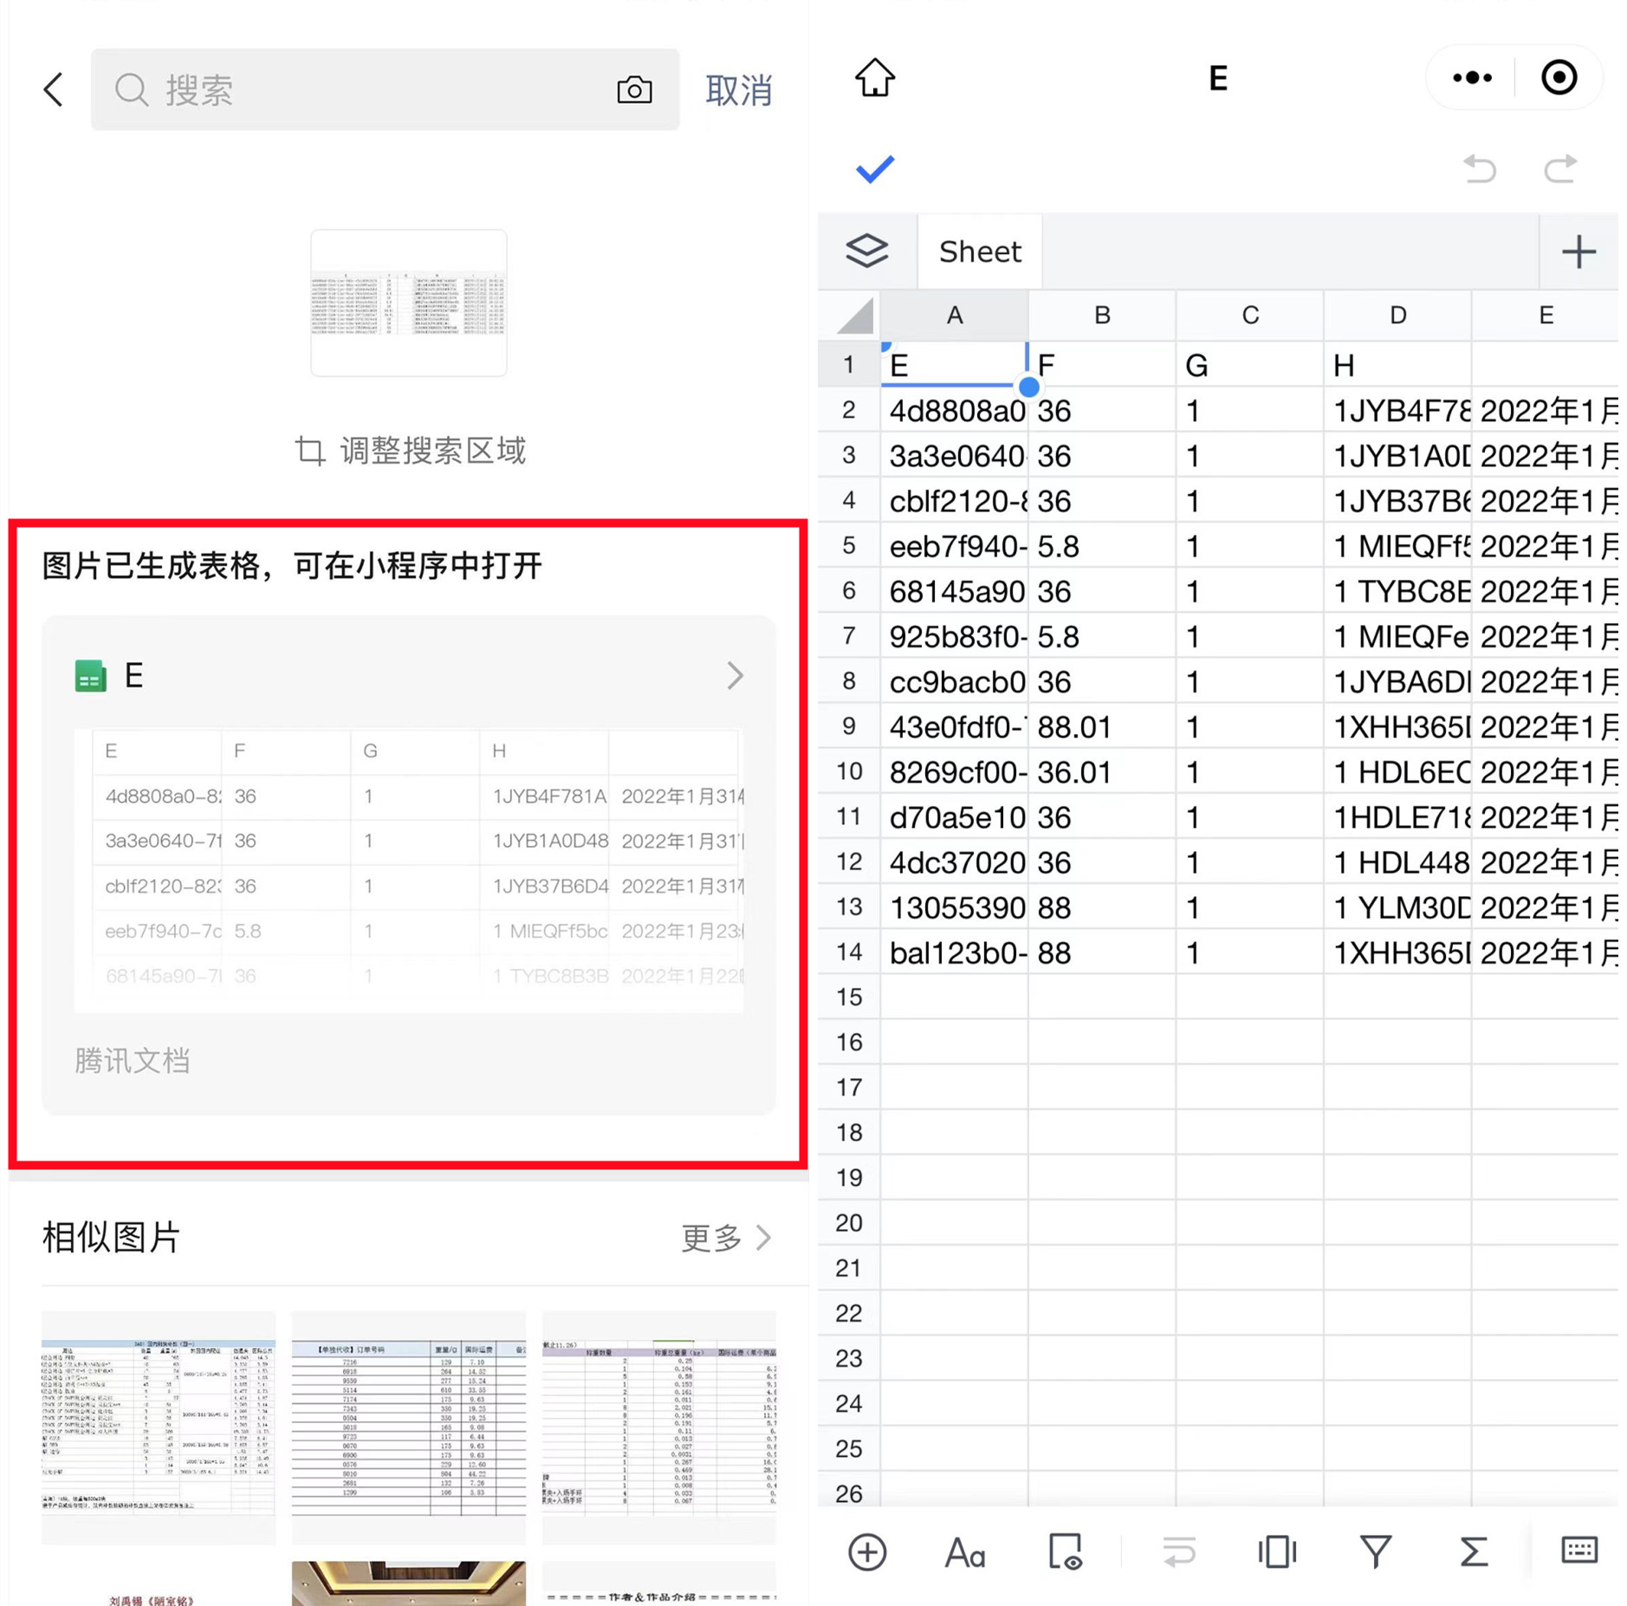Click 相似图片 section heading
Viewport: 1627px width, 1606px height.
click(111, 1238)
